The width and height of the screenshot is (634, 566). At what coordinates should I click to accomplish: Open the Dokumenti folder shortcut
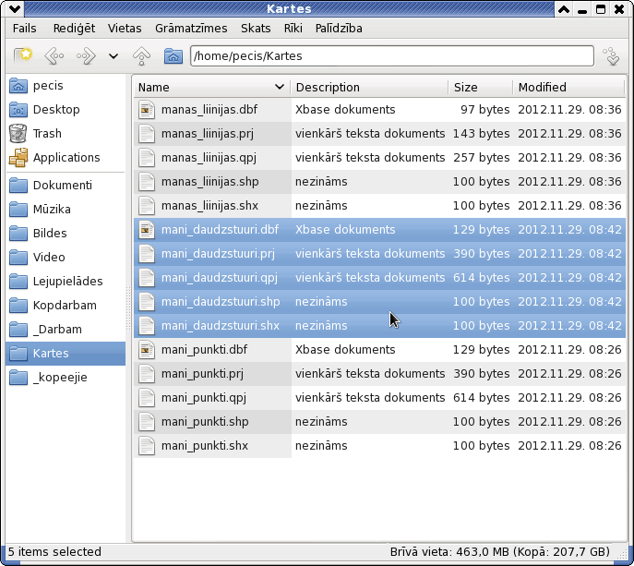click(x=66, y=186)
